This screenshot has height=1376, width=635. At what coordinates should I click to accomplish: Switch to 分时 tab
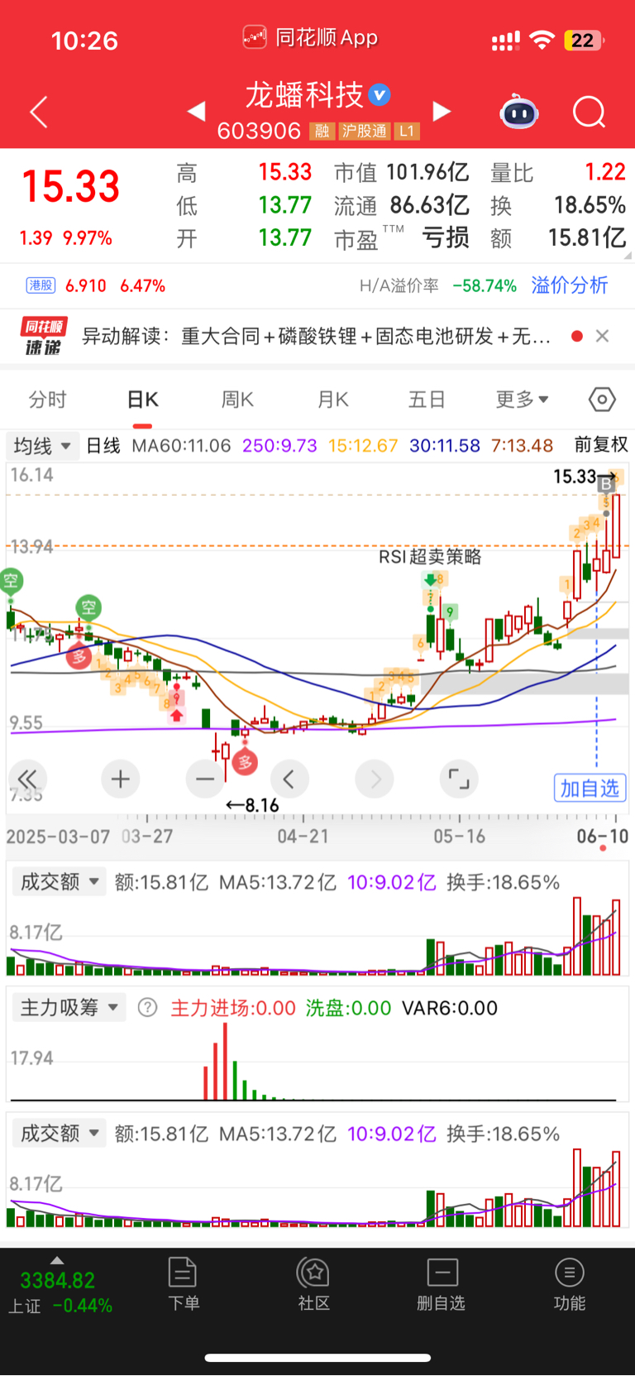click(x=48, y=400)
